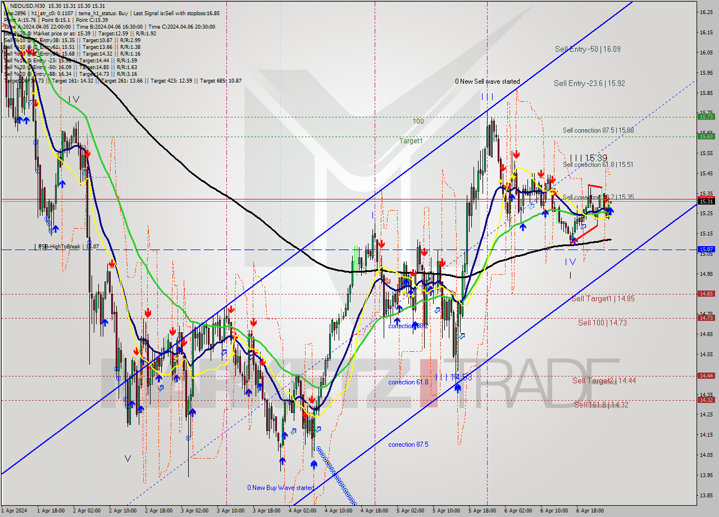The width and height of the screenshot is (719, 517).
Task: Click the '5 Apr 18:00' time axis label
Action: pos(482,511)
